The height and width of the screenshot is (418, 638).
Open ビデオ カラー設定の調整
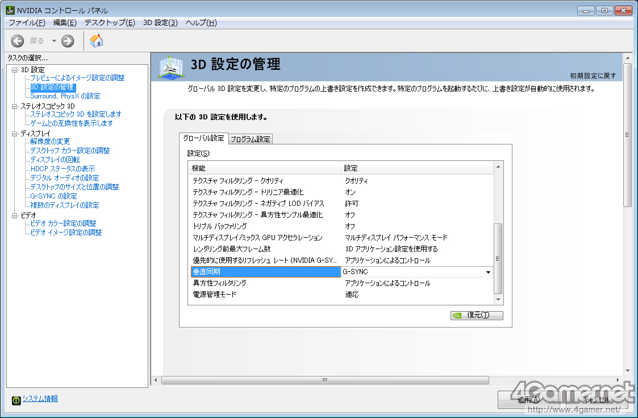coord(63,224)
